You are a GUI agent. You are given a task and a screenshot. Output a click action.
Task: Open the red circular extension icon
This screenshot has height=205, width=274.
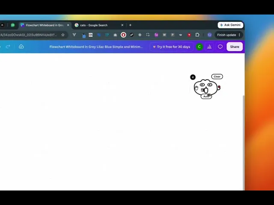123,35
